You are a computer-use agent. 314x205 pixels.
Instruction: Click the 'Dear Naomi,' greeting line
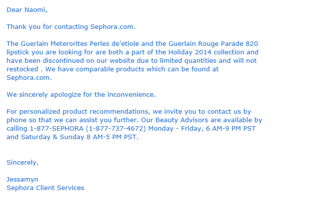[27, 10]
